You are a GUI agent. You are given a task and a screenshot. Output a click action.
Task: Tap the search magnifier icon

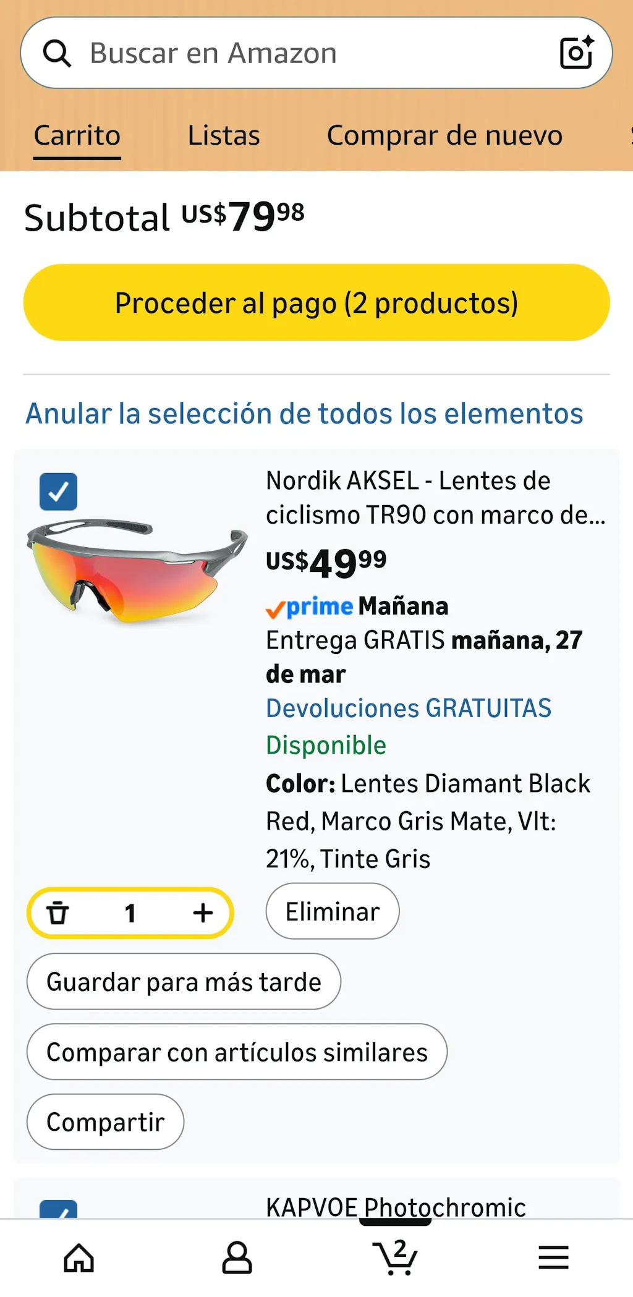click(57, 53)
